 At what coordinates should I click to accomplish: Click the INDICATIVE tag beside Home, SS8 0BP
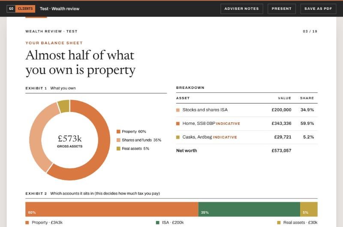pos(228,124)
